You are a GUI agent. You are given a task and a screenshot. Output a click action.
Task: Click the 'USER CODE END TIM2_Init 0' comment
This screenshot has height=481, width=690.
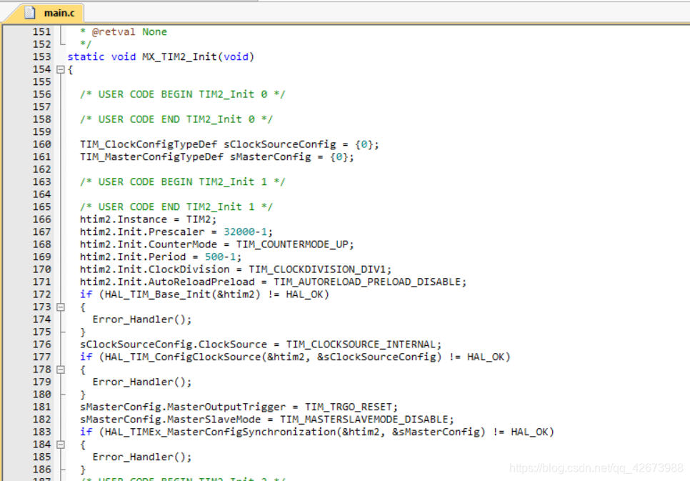(176, 119)
